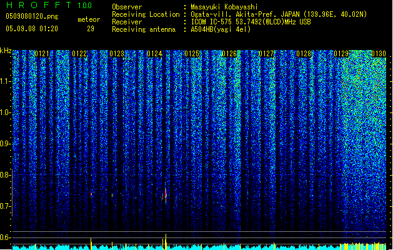Click the 0.8 kHz axis label
Image resolution: width=393 pixels, height=250 pixels.
click(x=6, y=175)
